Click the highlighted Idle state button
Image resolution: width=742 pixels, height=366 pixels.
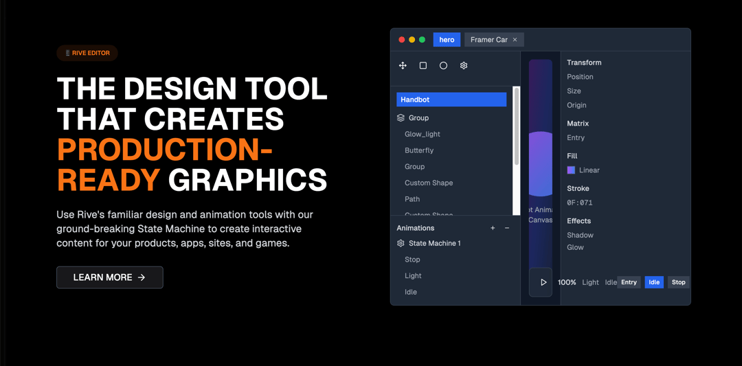654,282
